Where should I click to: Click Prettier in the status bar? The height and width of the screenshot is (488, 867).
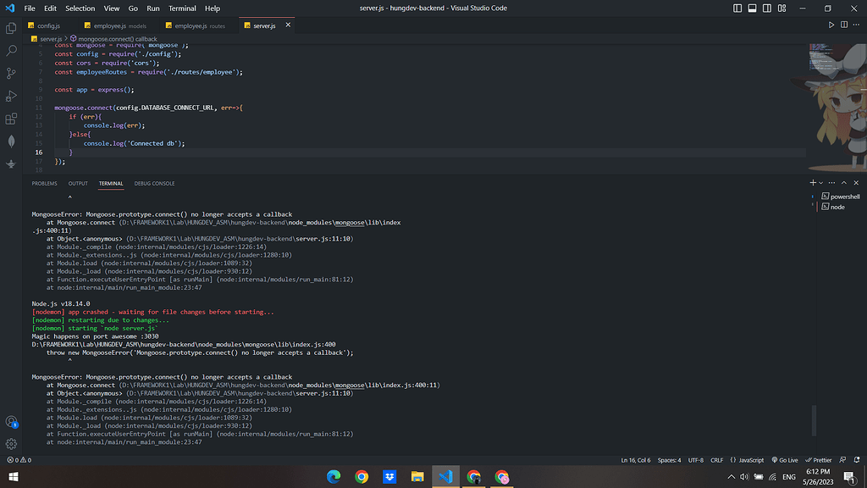point(819,460)
